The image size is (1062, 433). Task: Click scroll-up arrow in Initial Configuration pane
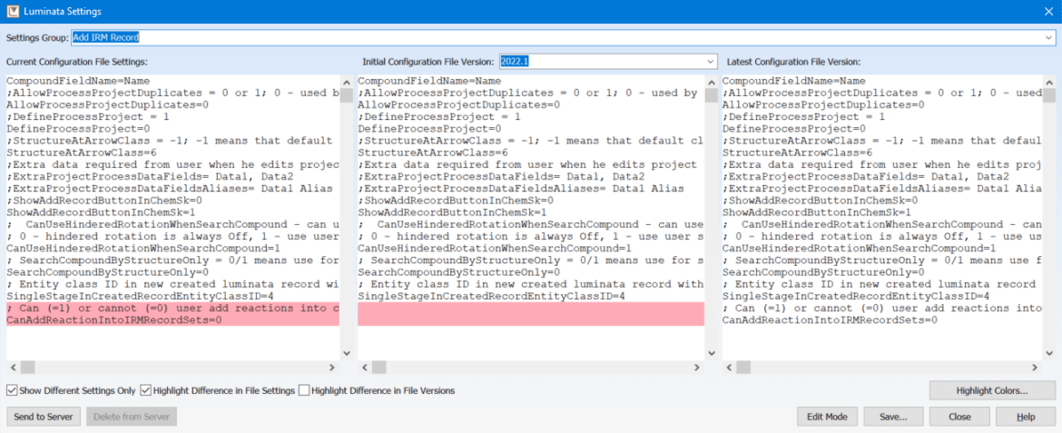(x=711, y=82)
